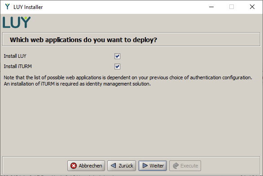Screen dimensions: 263x176
Task: Close the LUY Installer window
Action: click(x=252, y=7)
